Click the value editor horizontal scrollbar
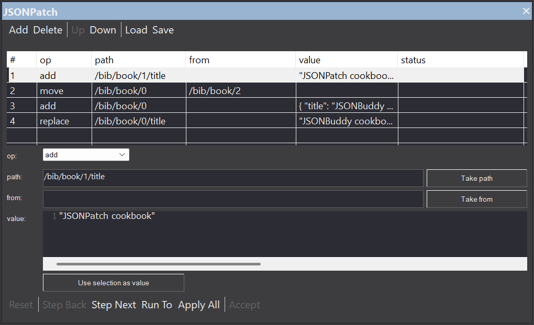Image resolution: width=534 pixels, height=325 pixels. (158, 264)
